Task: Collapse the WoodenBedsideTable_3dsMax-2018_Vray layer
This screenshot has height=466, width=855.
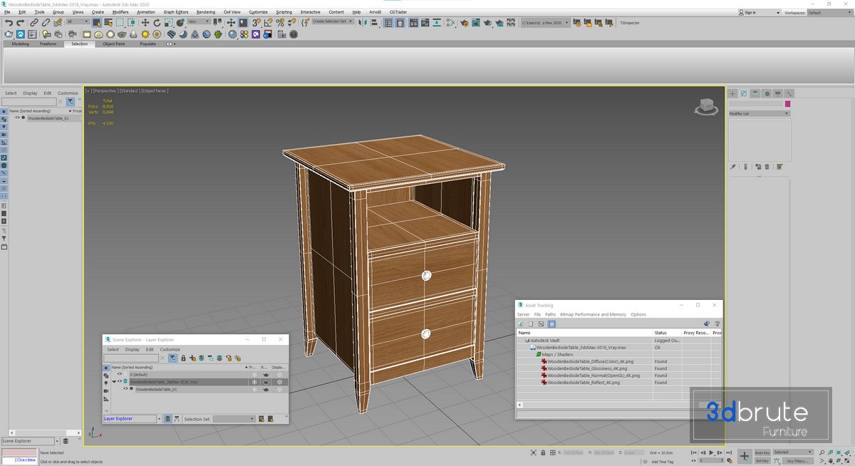Action: (113, 382)
